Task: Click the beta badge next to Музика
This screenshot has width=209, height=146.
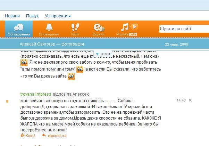Action: tap(133, 34)
